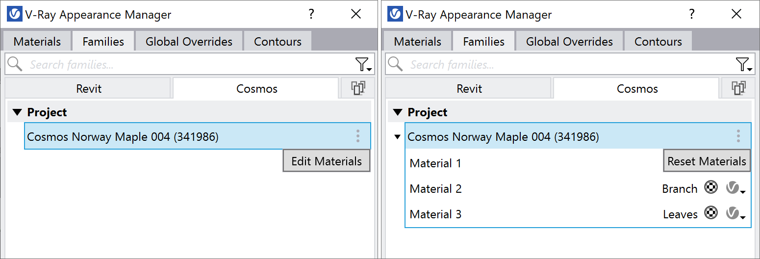This screenshot has width=760, height=259.
Task: Click the Leaves material name
Action: tap(680, 214)
